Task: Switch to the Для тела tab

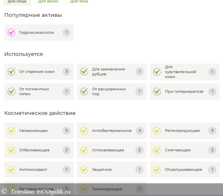Action: pyautogui.click(x=79, y=2)
